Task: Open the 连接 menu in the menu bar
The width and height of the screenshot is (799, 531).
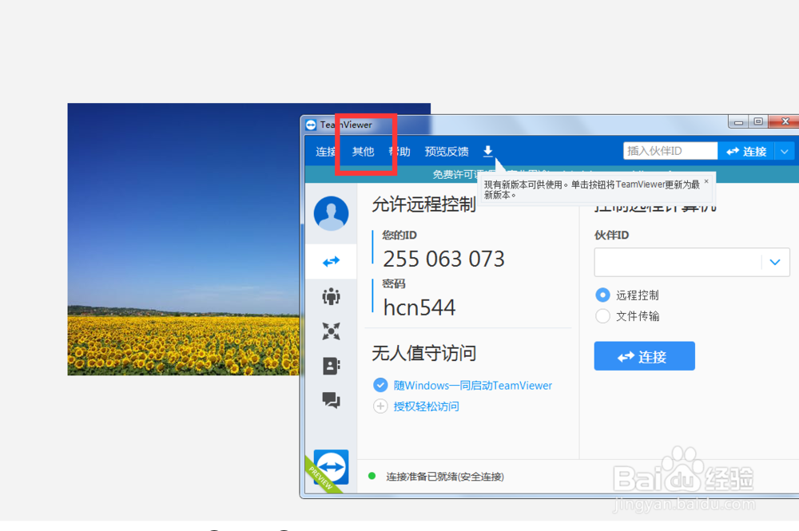Action: coord(325,152)
